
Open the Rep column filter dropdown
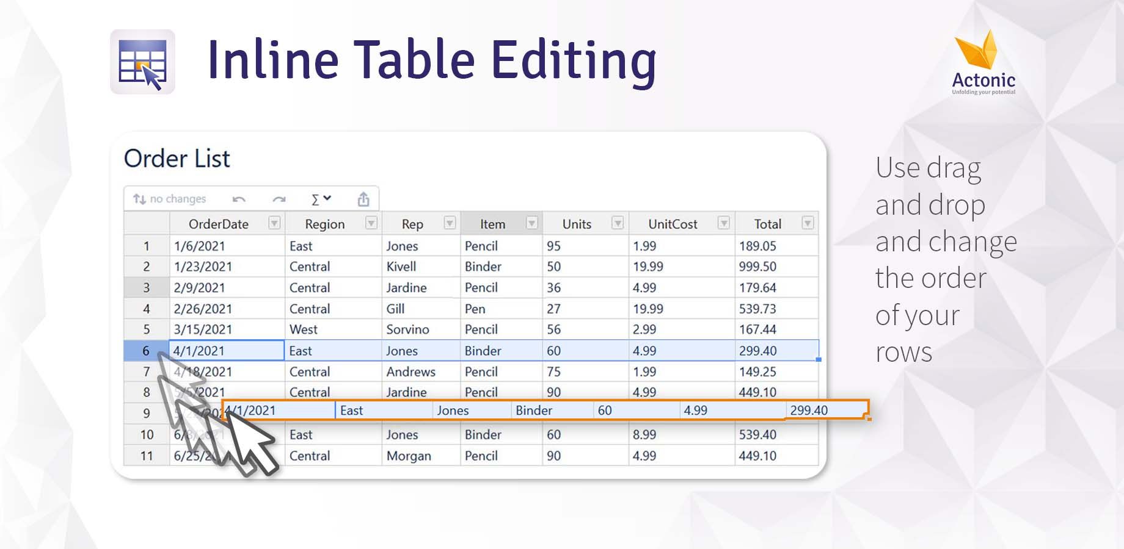tap(450, 223)
